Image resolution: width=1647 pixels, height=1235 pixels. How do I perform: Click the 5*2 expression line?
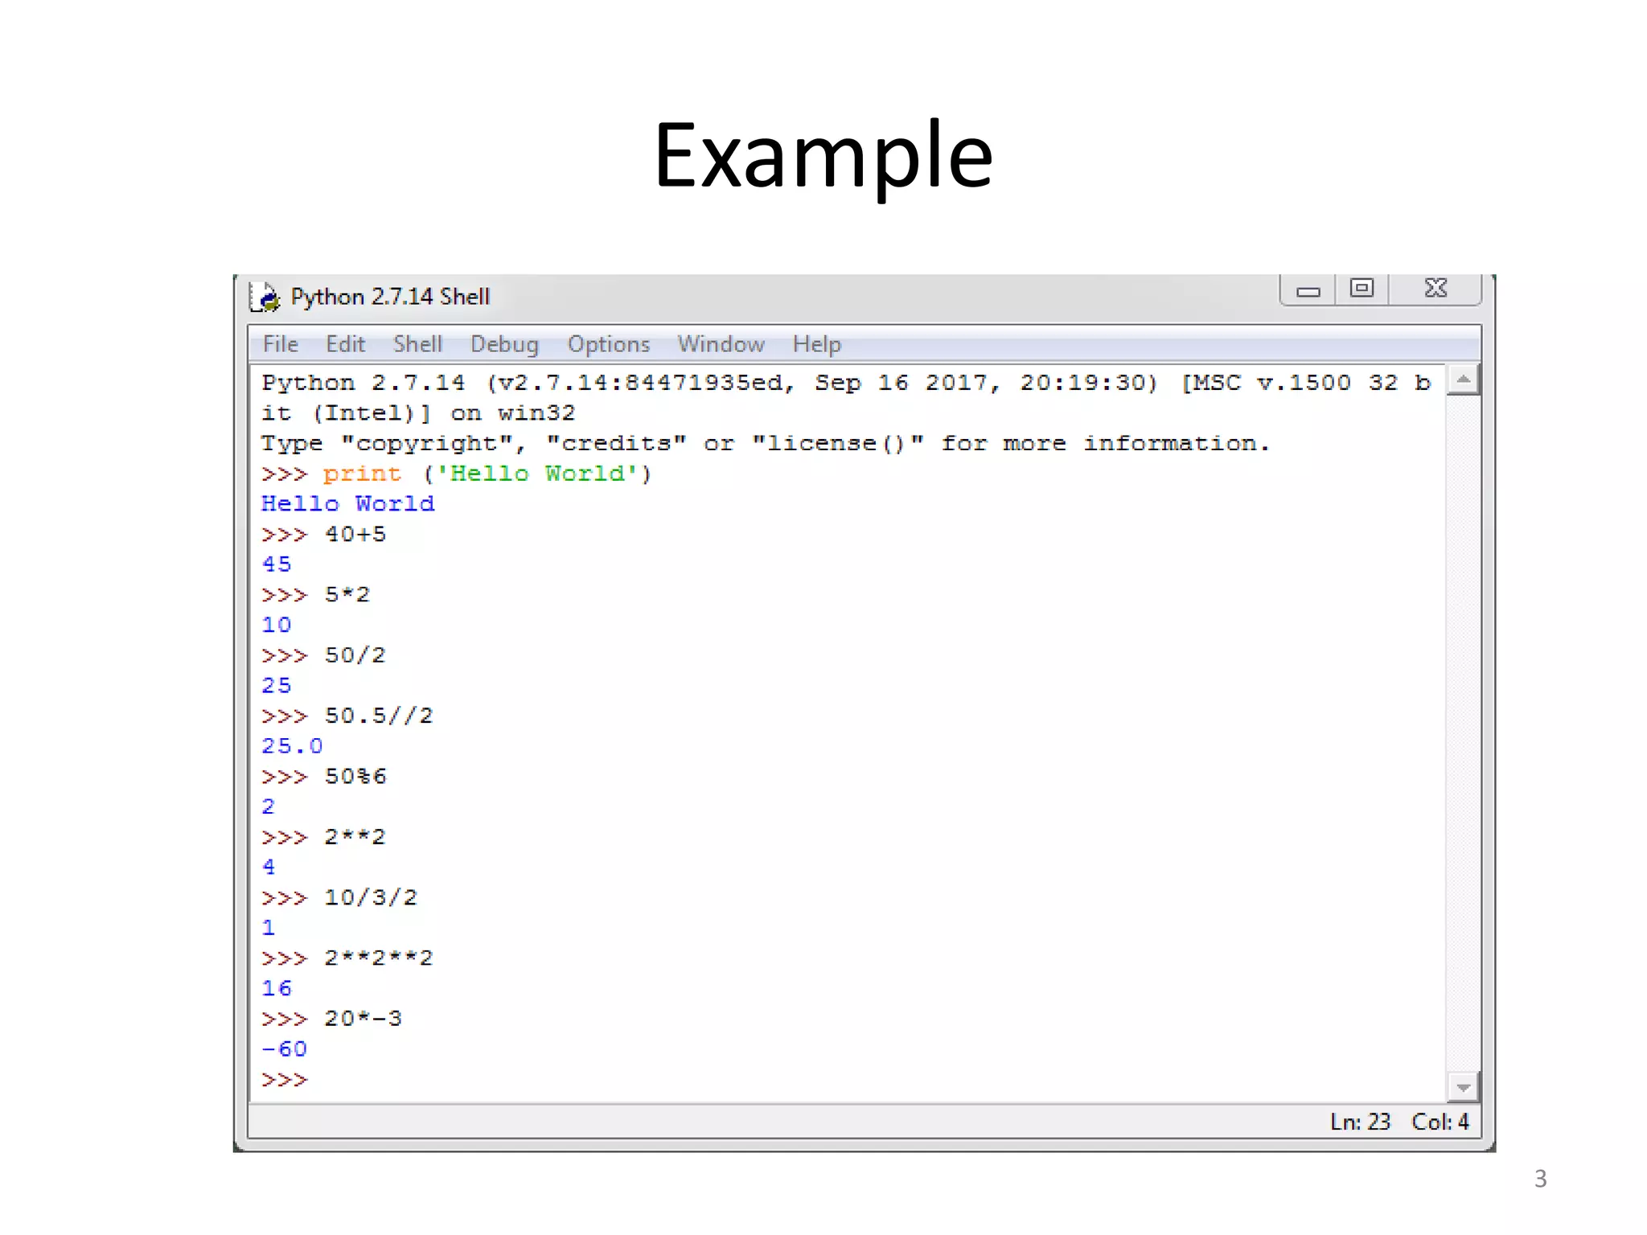click(x=315, y=595)
